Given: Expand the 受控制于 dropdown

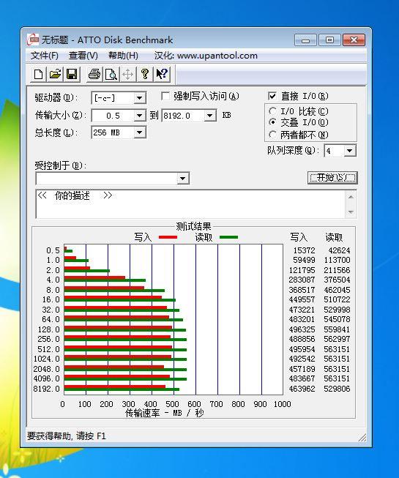Looking at the screenshot, I should pyautogui.click(x=182, y=179).
